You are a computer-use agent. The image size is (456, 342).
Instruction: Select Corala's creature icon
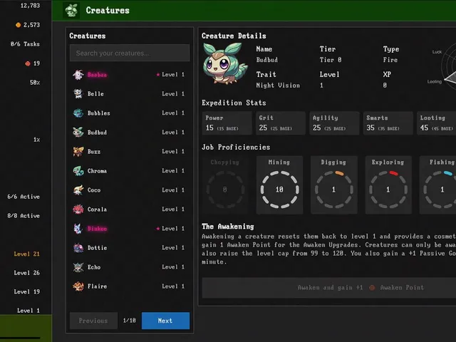pyautogui.click(x=78, y=209)
